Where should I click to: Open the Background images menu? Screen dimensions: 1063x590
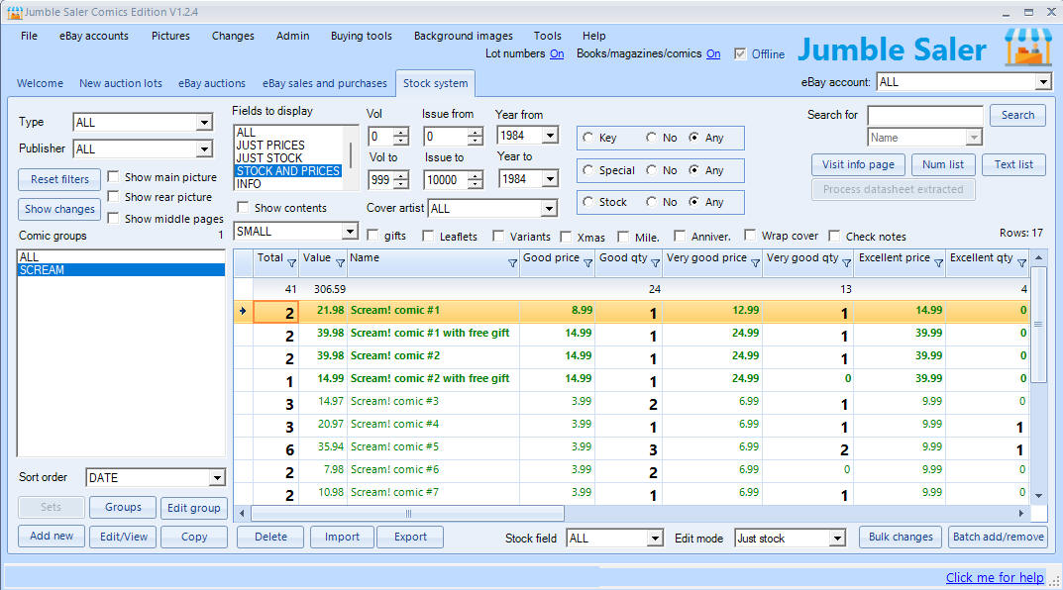click(x=463, y=36)
